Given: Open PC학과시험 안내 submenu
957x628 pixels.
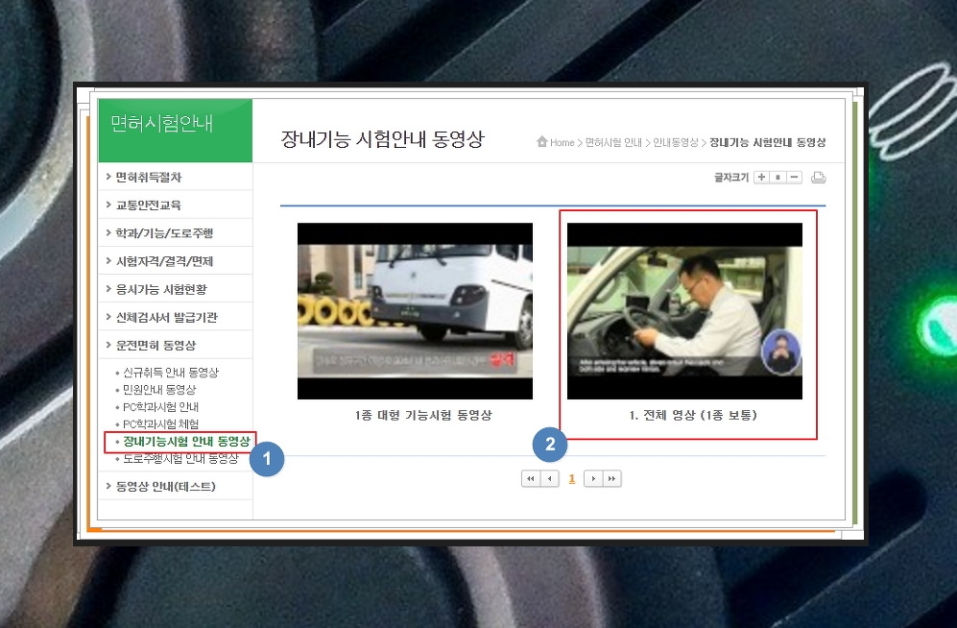Looking at the screenshot, I should coord(160,406).
